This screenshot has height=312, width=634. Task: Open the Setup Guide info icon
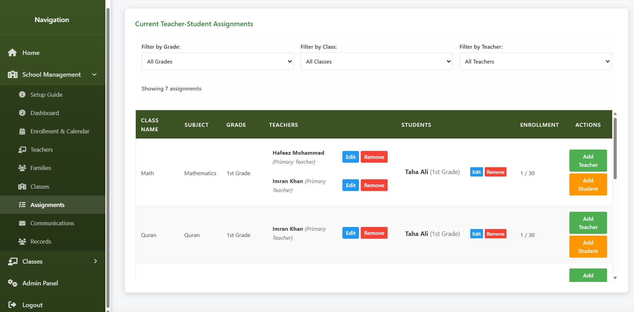click(x=22, y=94)
